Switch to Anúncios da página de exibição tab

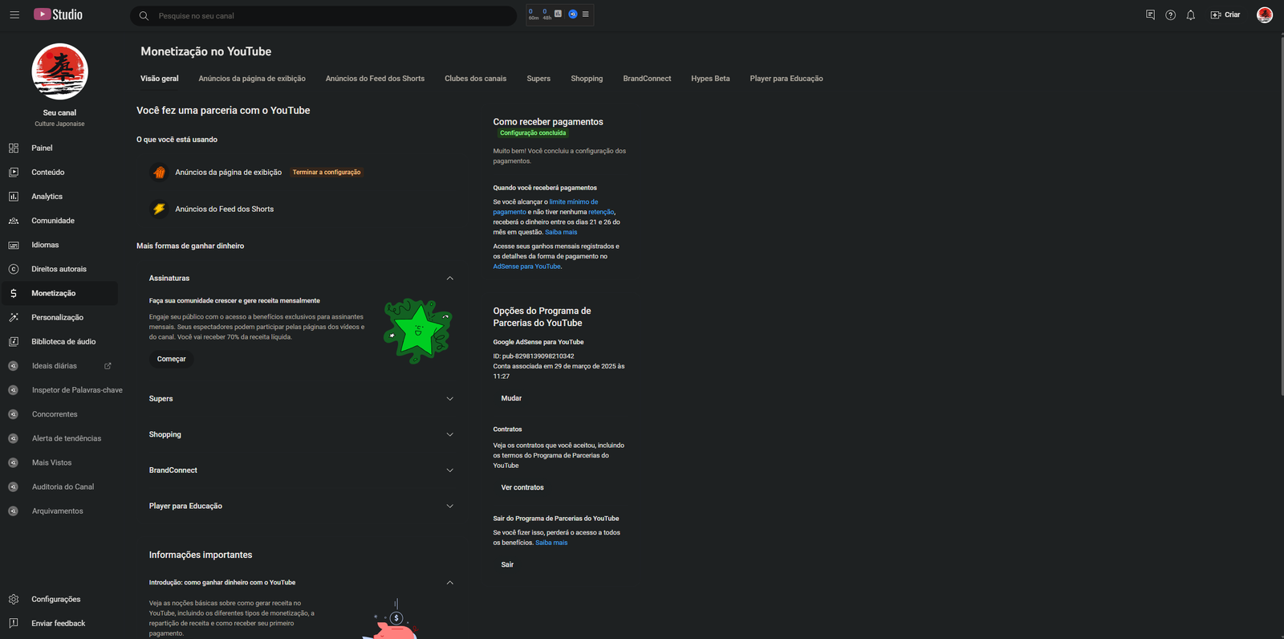click(252, 79)
